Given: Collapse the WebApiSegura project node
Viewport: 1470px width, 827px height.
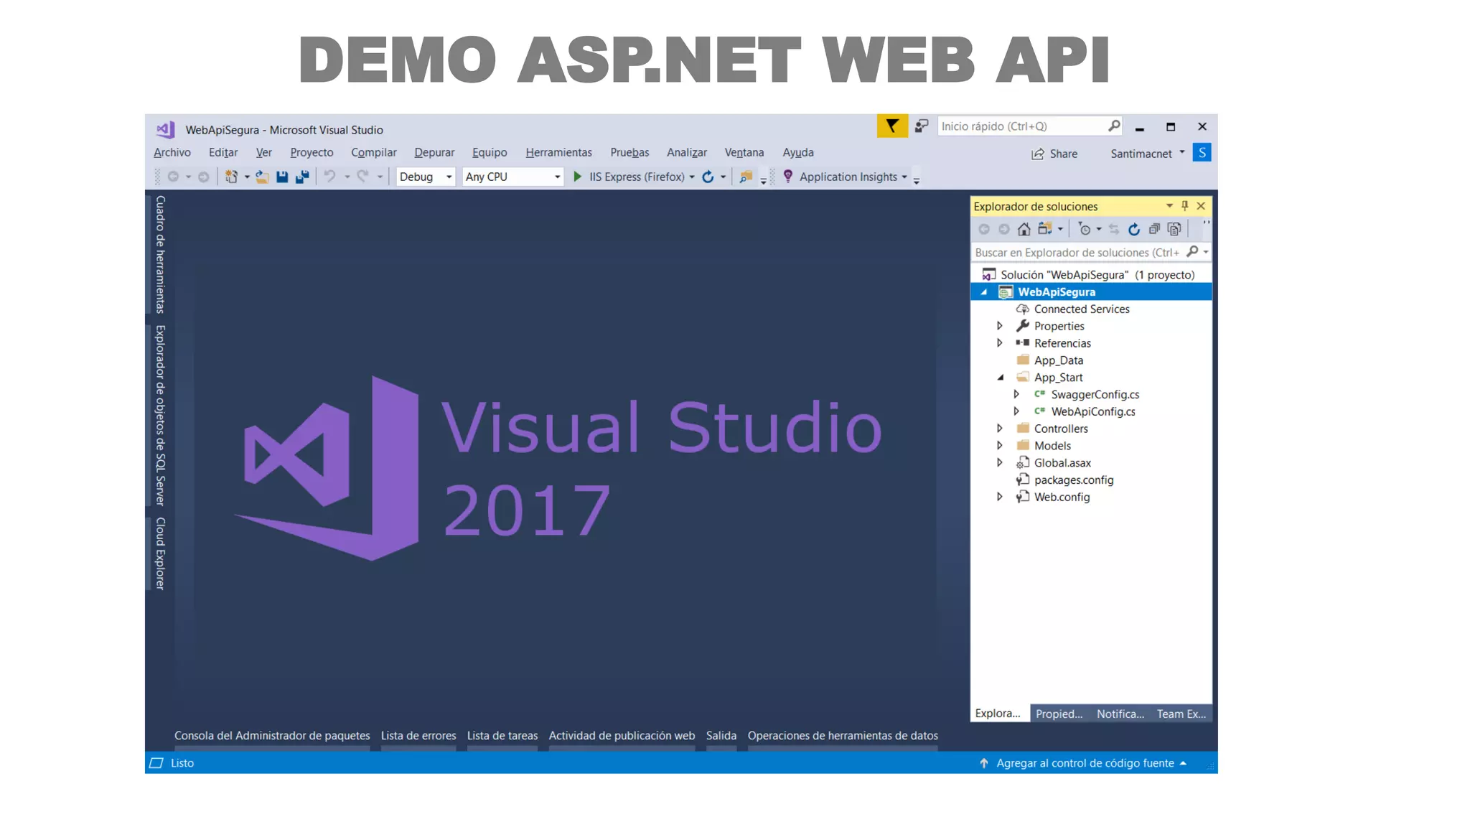Looking at the screenshot, I should tap(984, 291).
